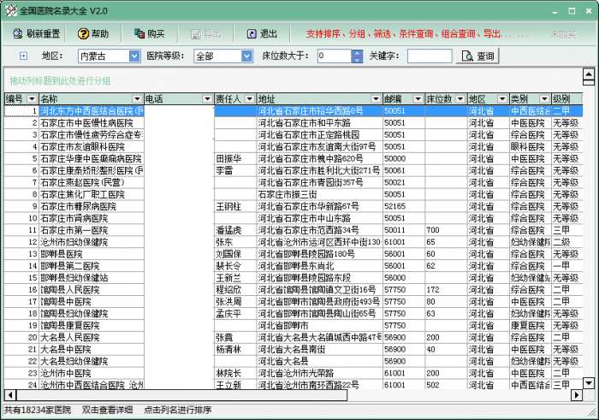Select row 馆陶县康复医院
The height and width of the screenshot is (420, 599).
(x=294, y=325)
